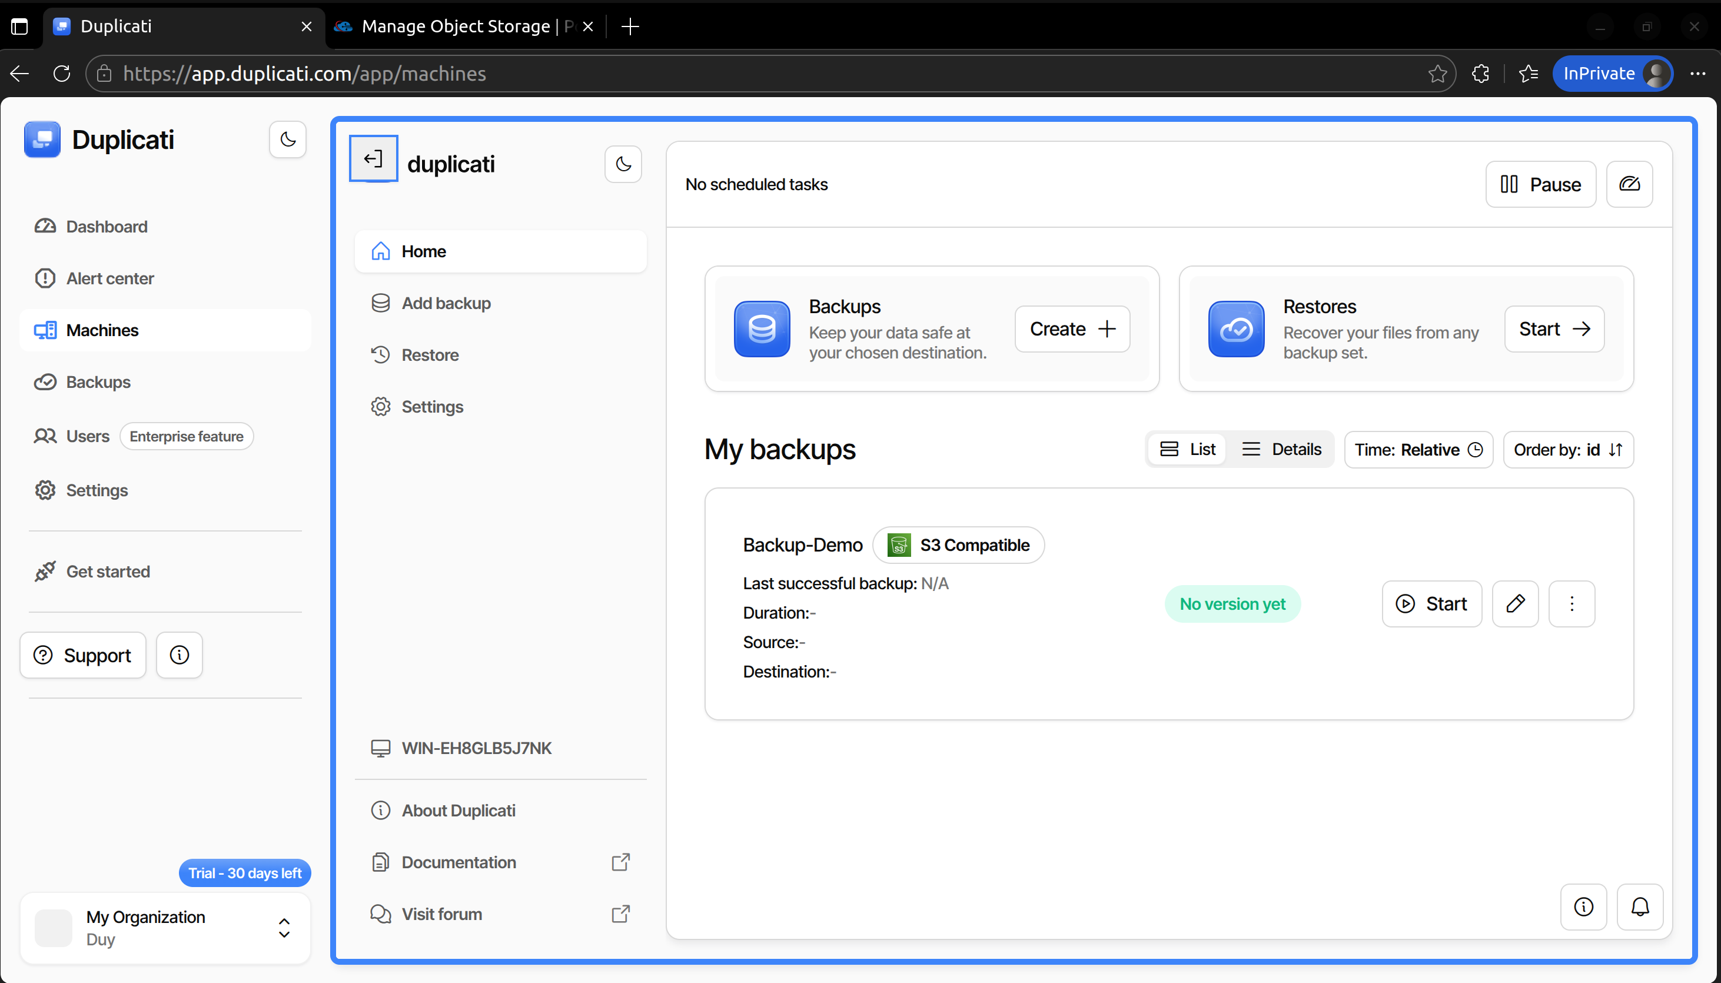Toggle dark mode in Duplicati sidebar
This screenshot has width=1721, height=983.
coord(287,140)
